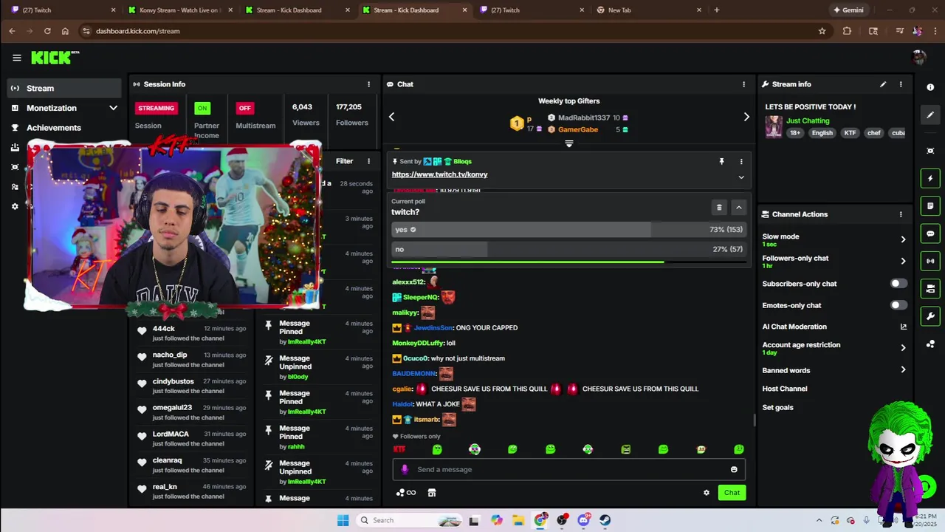Open chat settings gear next to the Chat button

706,493
